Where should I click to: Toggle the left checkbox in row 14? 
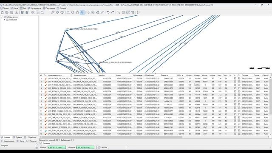(x=235, y=121)
